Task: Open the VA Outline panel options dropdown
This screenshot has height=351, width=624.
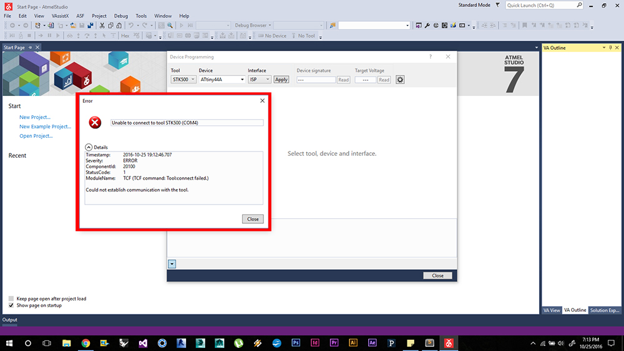Action: coord(604,48)
